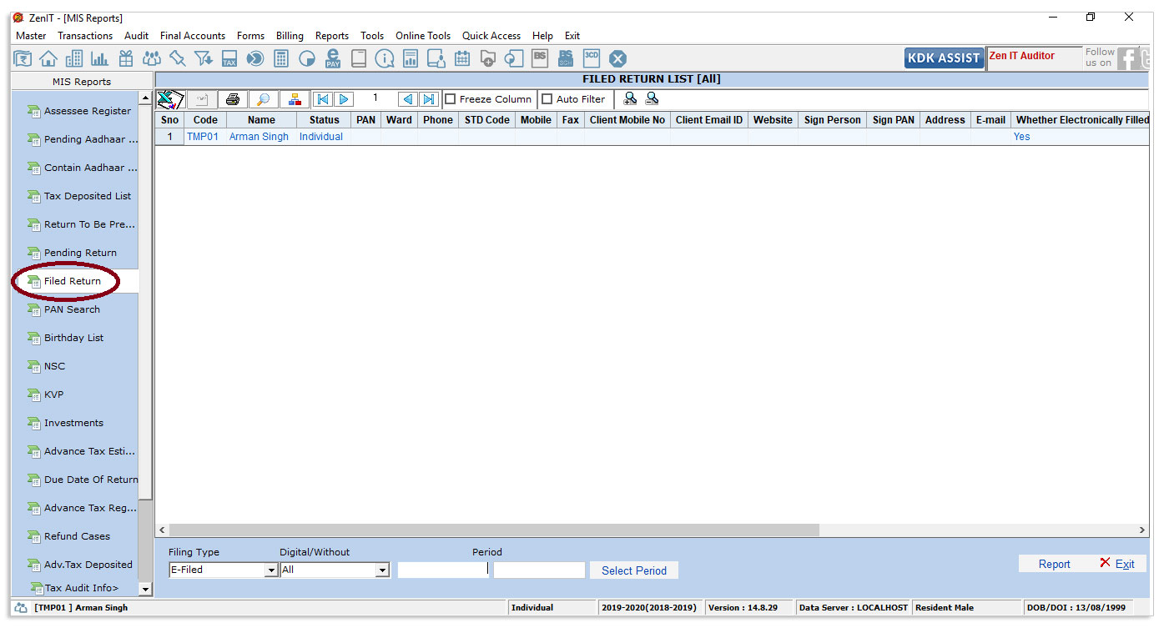Screen dimensions: 1164x628
Task: Tick the Auto Filter checkbox
Action: pos(547,99)
